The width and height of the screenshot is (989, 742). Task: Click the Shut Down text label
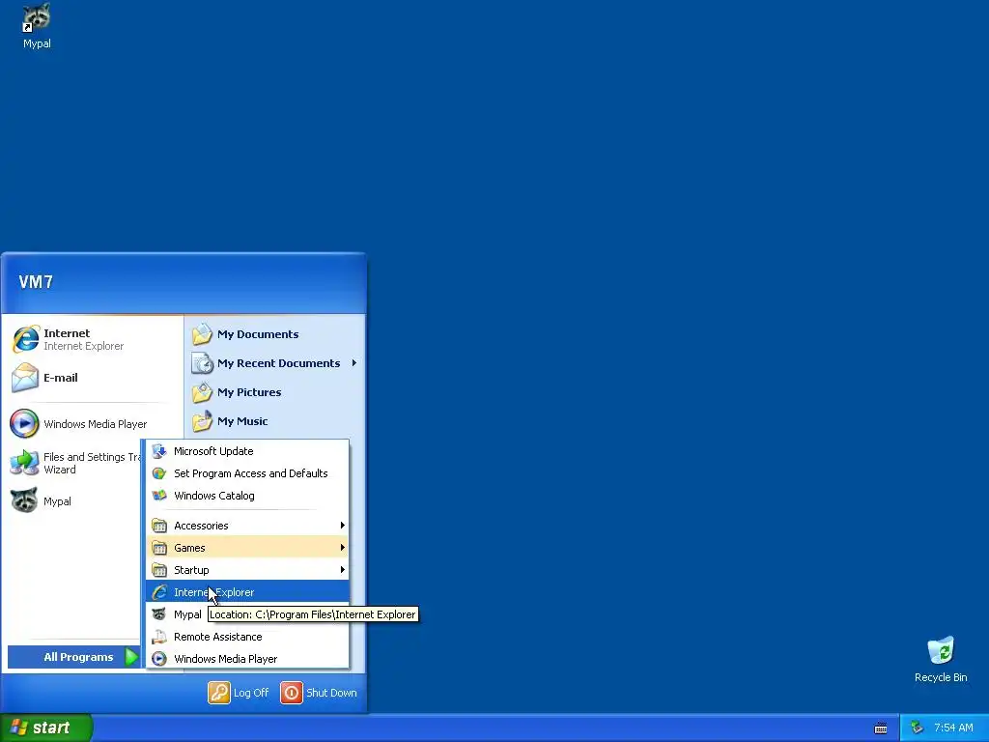point(331,693)
